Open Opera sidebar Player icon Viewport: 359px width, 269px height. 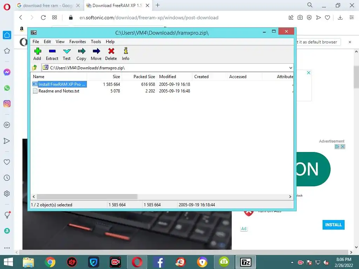pyautogui.click(x=7, y=125)
